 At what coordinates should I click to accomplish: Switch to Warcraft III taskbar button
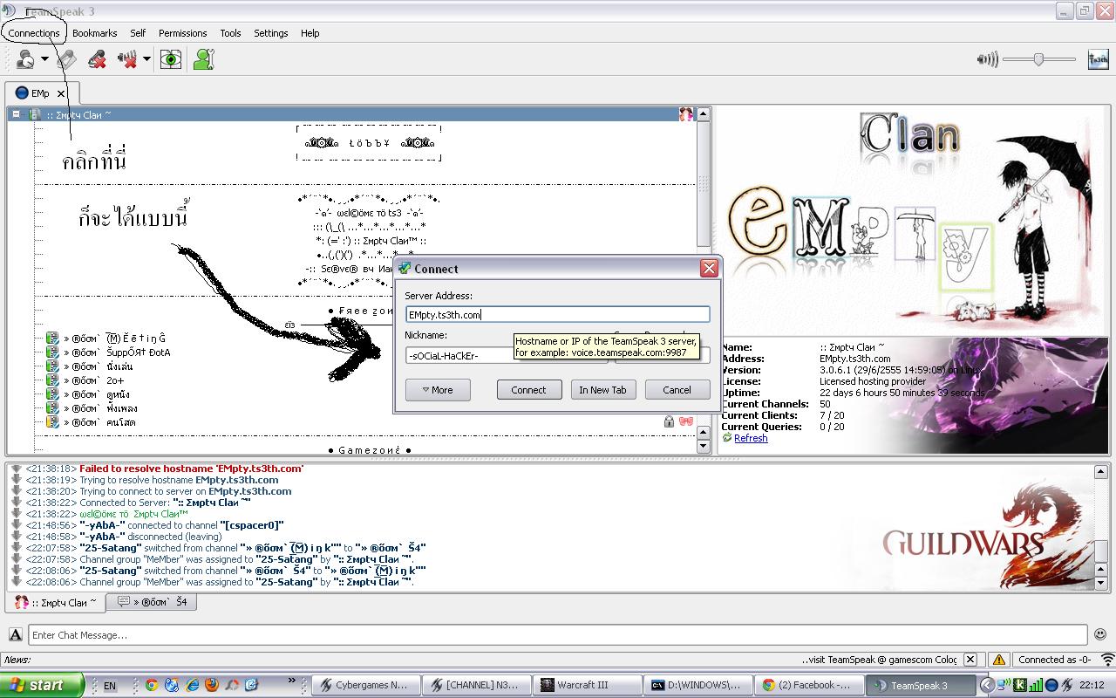(x=587, y=685)
